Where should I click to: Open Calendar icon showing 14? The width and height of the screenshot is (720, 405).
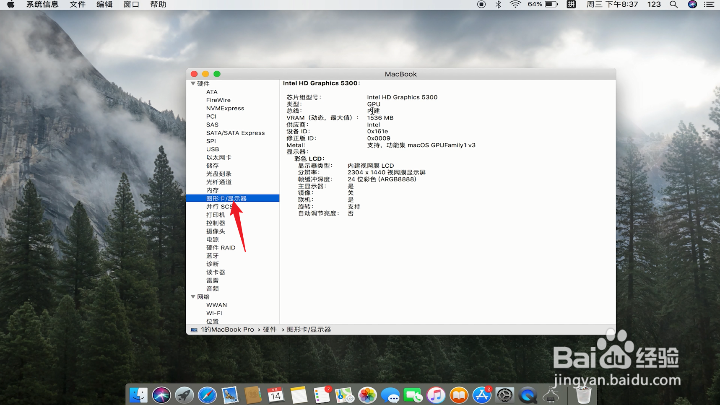(276, 395)
